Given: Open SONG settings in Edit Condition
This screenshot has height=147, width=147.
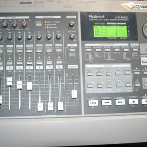Looking at the screenshot, I should point(89,50).
